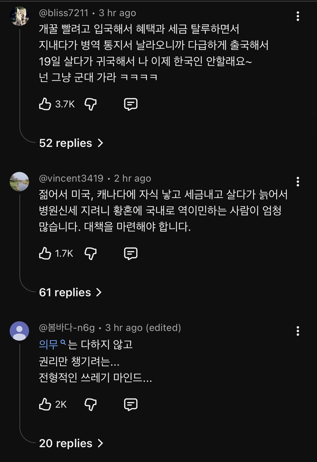317x462 pixels.
Task: Expand the 61 replies thread
Action: 70,292
